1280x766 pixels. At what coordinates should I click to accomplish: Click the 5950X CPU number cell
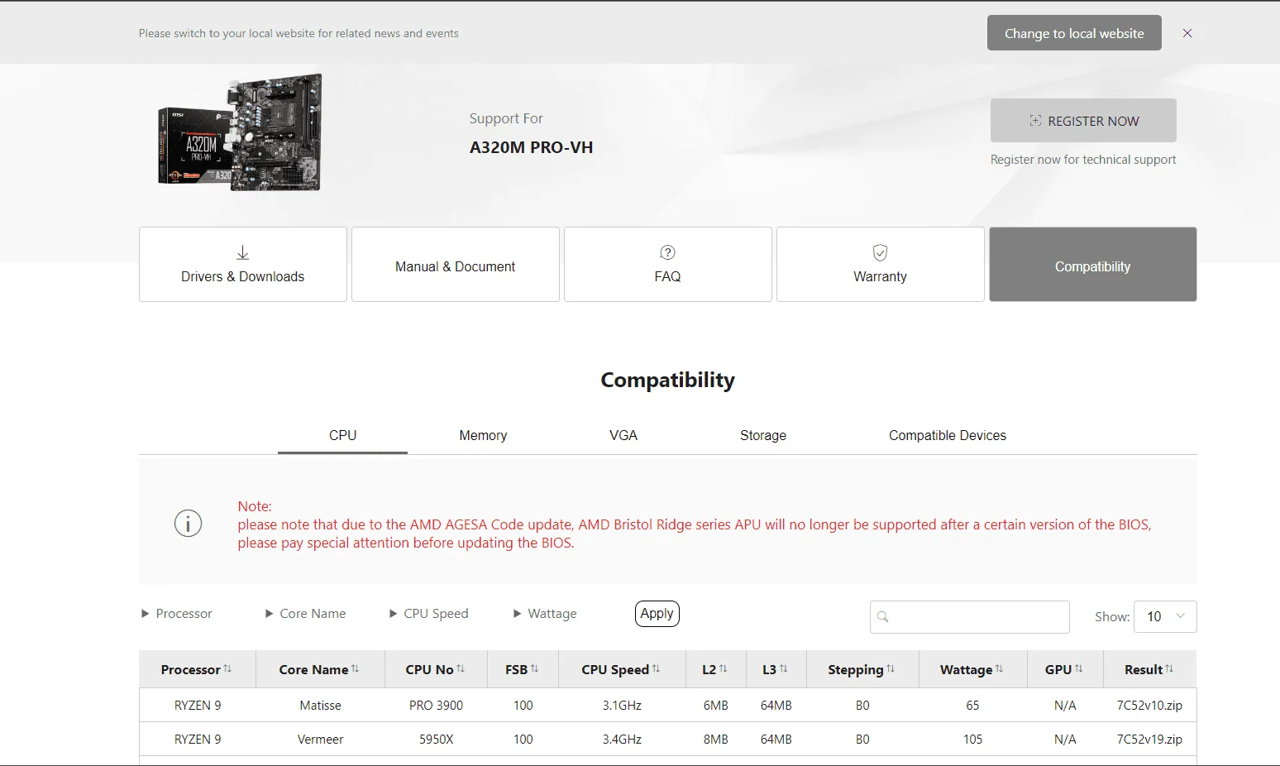(436, 740)
